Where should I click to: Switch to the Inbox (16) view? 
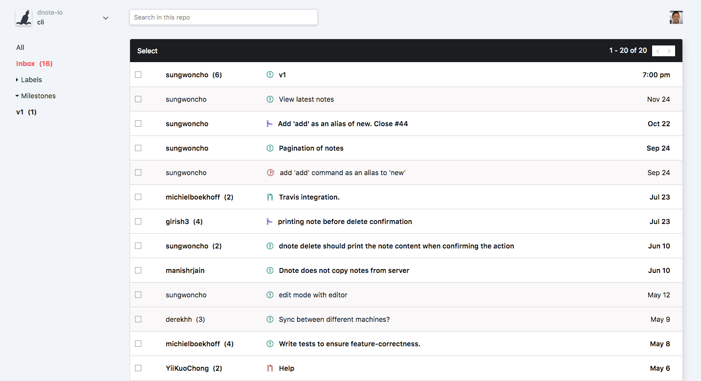point(34,64)
